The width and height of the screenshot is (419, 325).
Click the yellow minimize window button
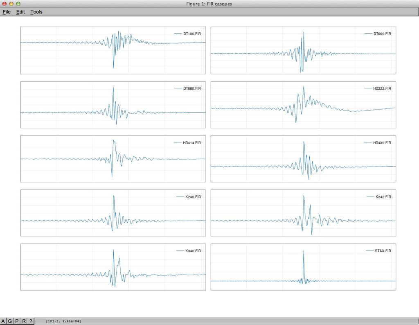[x=11, y=4]
